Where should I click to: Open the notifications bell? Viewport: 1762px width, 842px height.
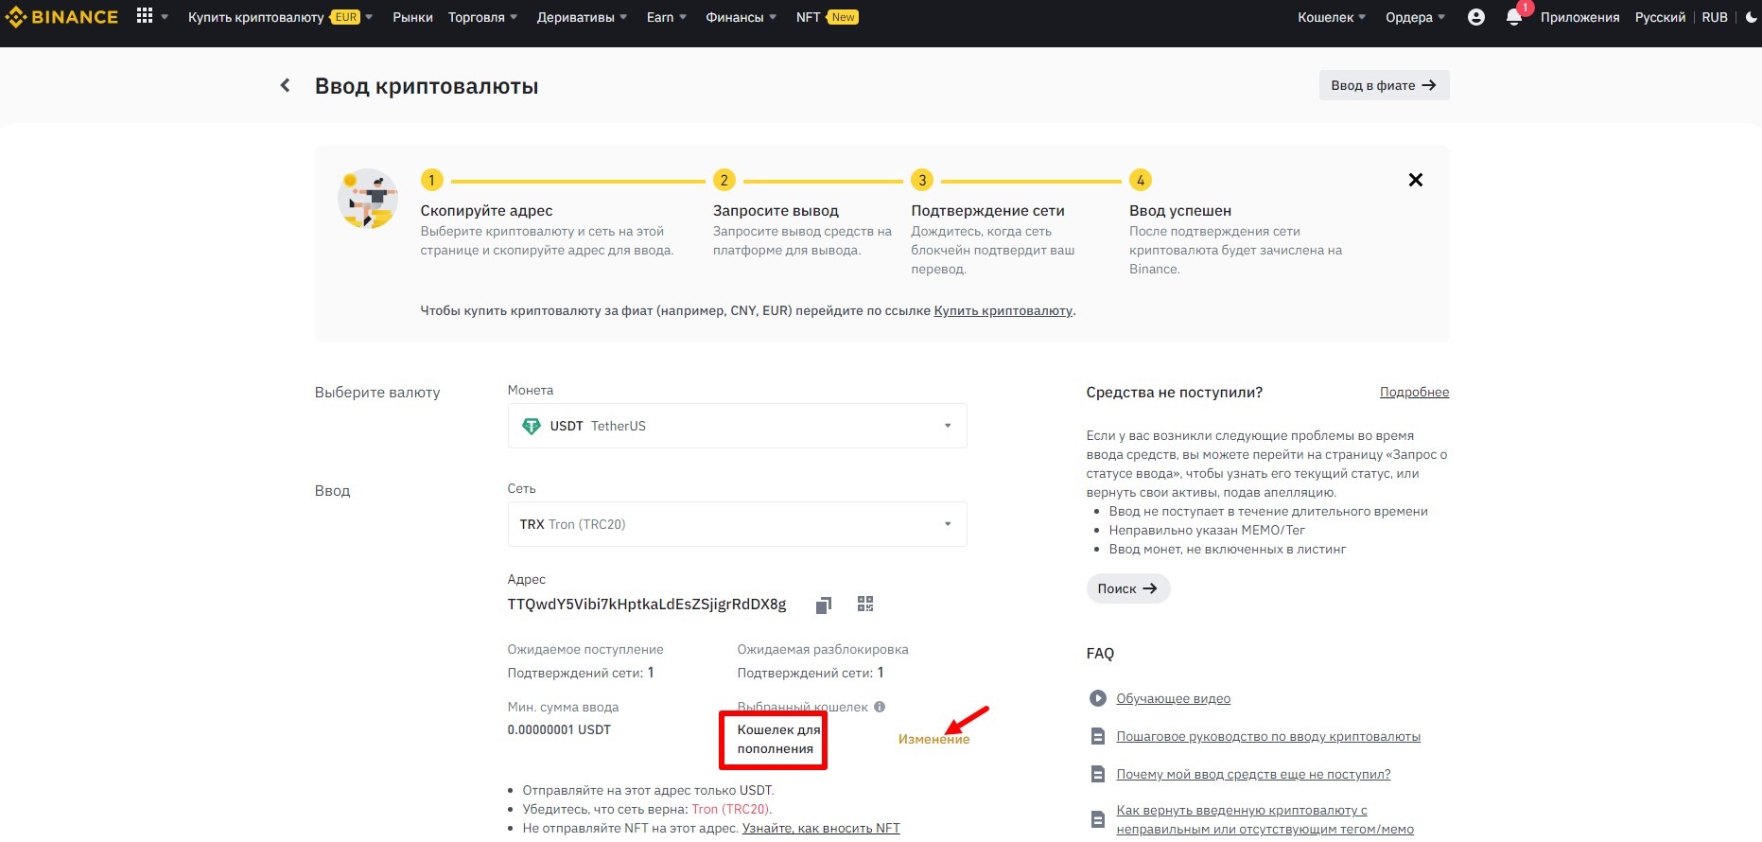[1513, 17]
